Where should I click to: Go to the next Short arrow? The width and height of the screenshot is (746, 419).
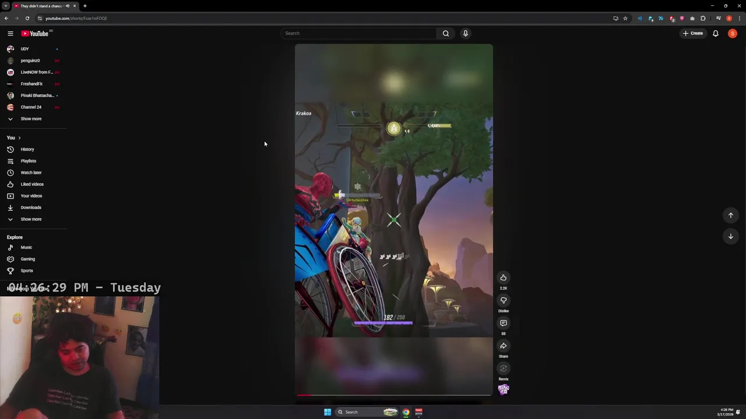coord(731,236)
